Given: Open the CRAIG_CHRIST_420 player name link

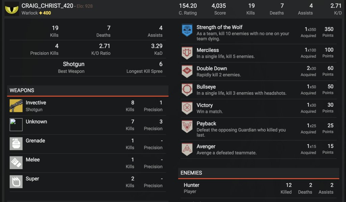Looking at the screenshot, I should coord(47,6).
